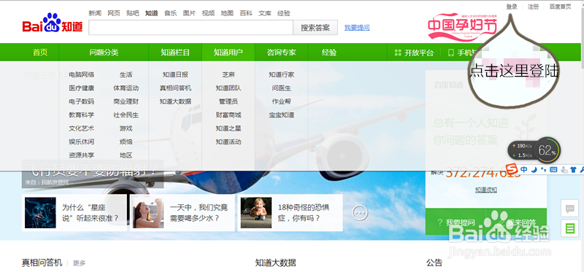Expand the 咨询专家 menu in green bar
Screen dimensions: 584x272
click(281, 53)
